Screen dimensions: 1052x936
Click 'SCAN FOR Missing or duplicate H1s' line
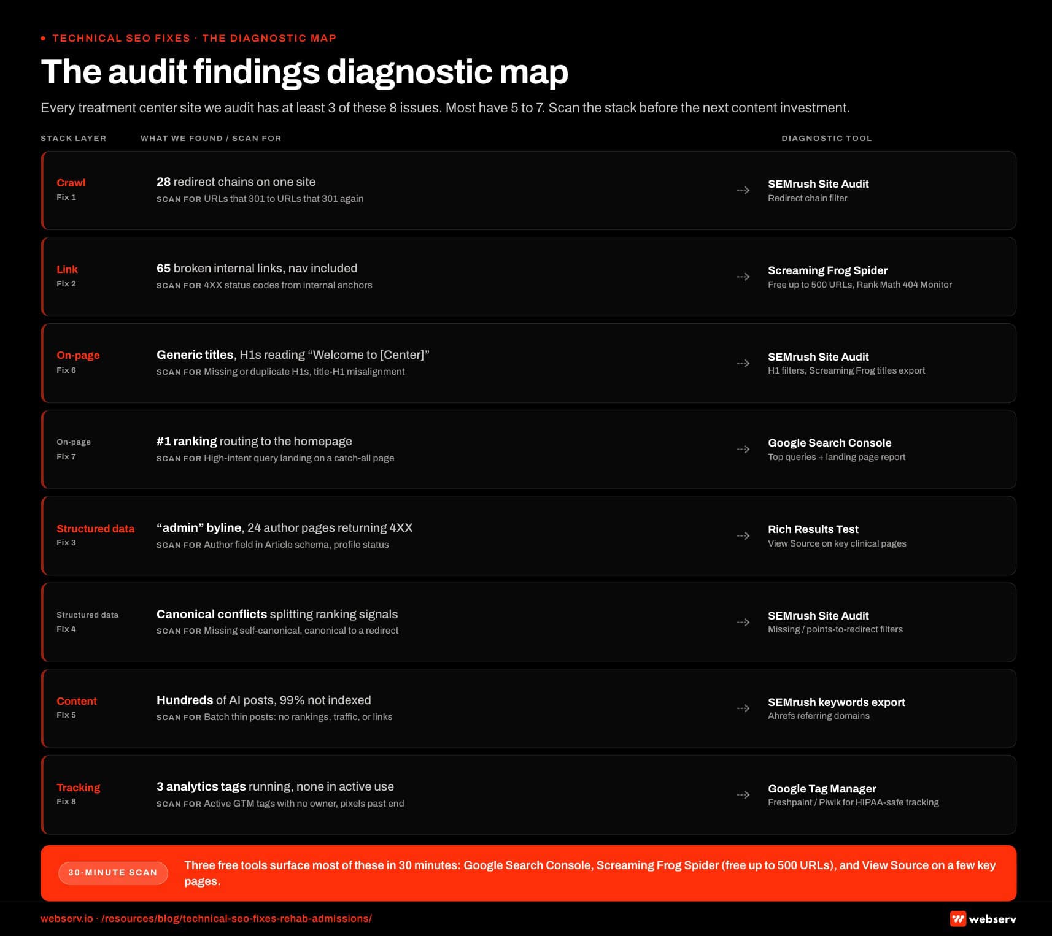(x=280, y=372)
